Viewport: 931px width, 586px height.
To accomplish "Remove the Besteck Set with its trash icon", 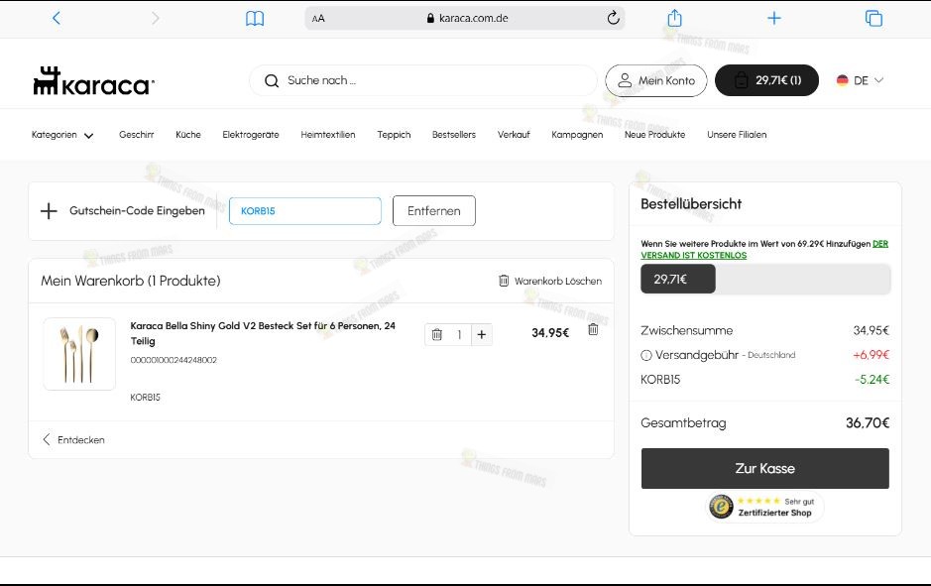I will 593,329.
